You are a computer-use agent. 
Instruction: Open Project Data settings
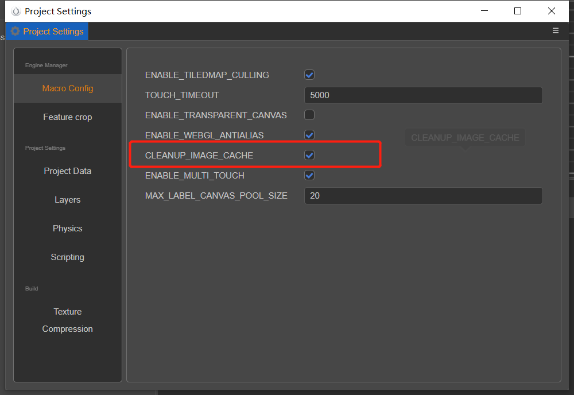(x=68, y=171)
